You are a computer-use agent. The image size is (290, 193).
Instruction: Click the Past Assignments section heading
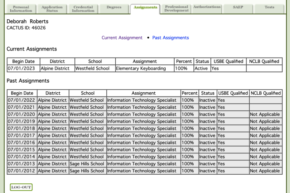click(x=28, y=81)
